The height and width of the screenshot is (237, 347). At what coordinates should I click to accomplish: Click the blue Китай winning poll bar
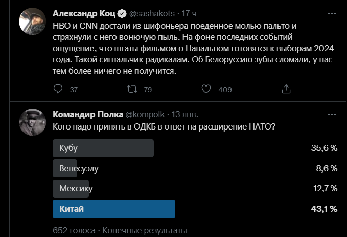114,209
